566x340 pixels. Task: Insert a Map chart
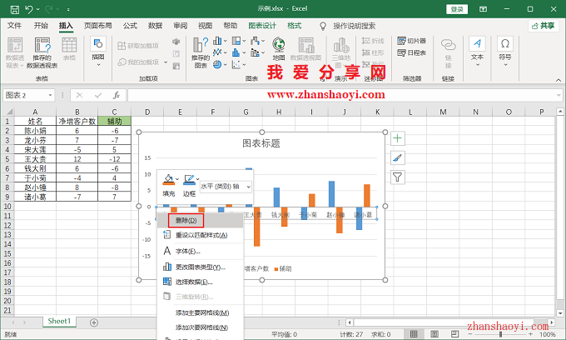pos(279,48)
